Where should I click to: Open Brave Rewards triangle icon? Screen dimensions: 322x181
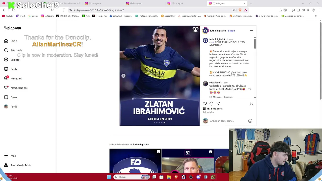click(246, 10)
